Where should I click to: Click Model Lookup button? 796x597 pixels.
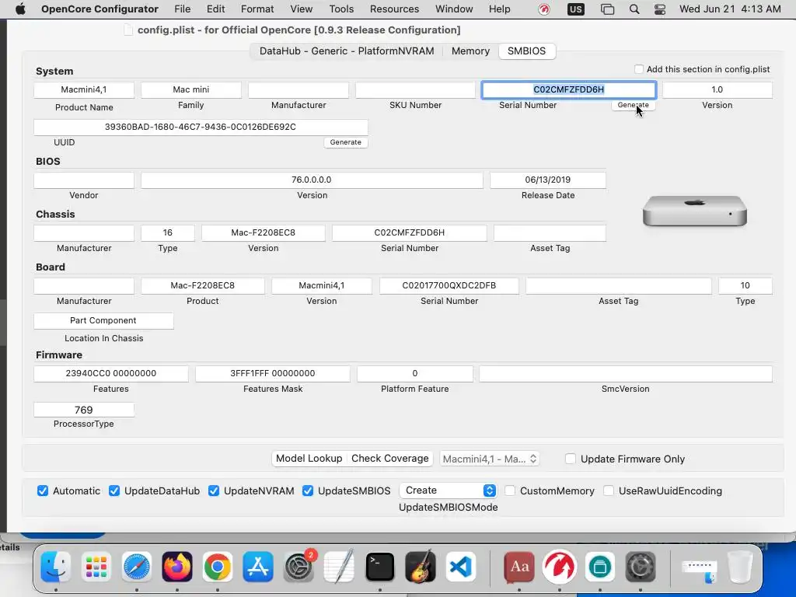point(309,459)
